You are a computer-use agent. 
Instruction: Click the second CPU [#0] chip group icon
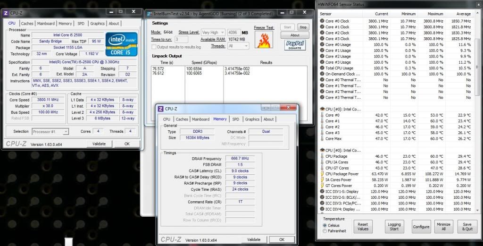click(322, 150)
